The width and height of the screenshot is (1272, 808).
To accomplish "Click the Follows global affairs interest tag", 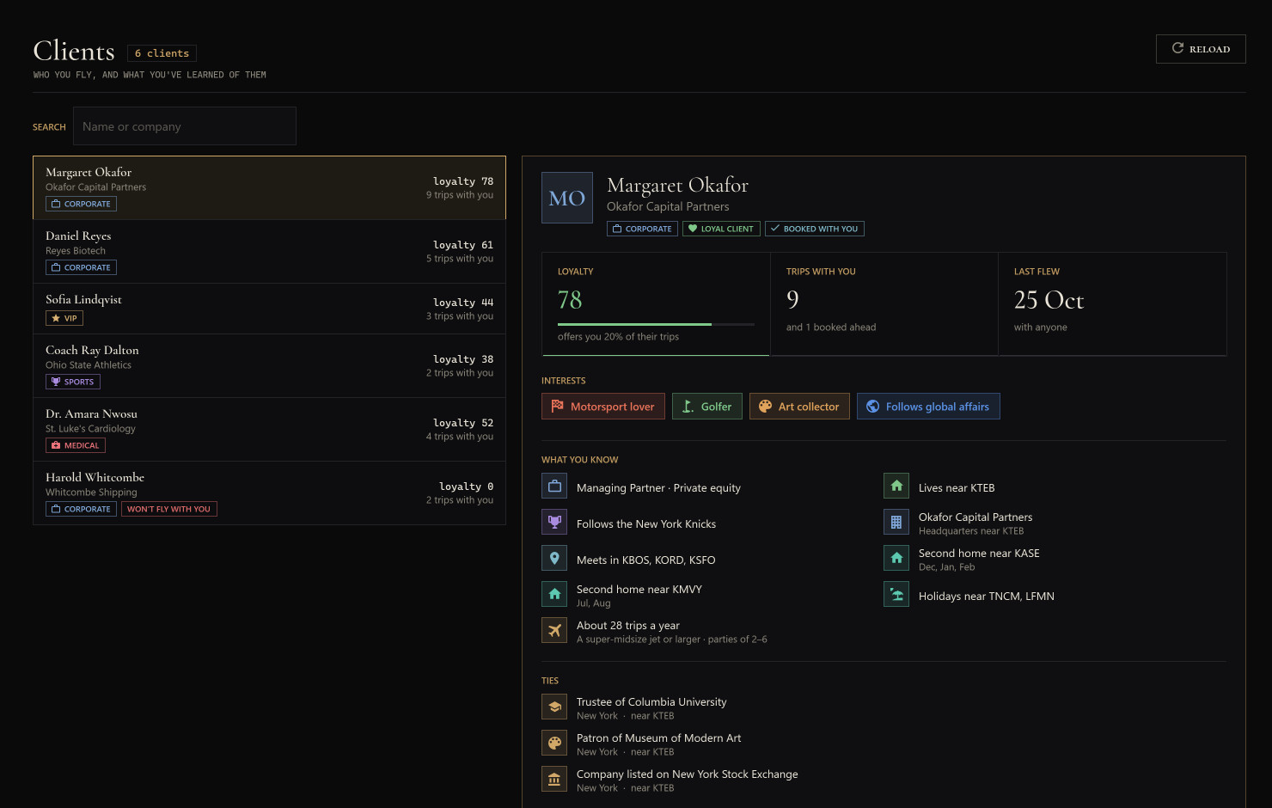I will [928, 407].
